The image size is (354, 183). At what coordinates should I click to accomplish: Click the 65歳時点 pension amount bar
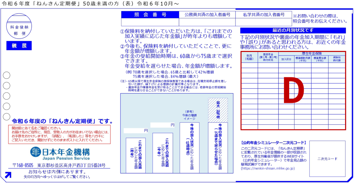click(x=189, y=148)
